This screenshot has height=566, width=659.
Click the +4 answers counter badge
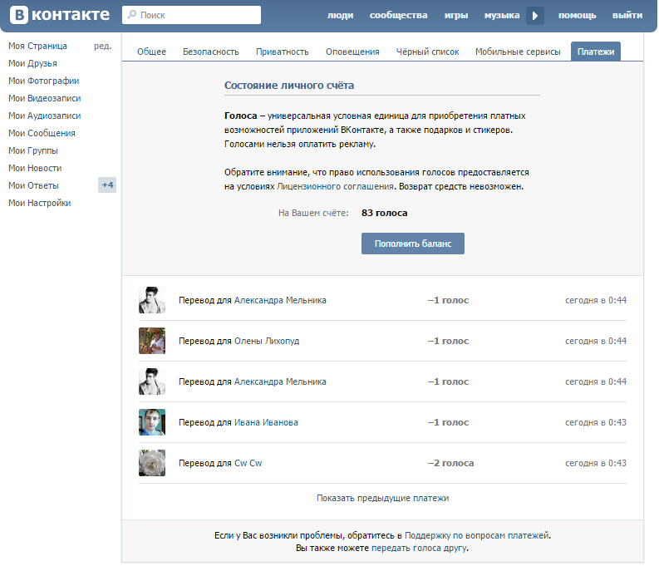tap(107, 185)
